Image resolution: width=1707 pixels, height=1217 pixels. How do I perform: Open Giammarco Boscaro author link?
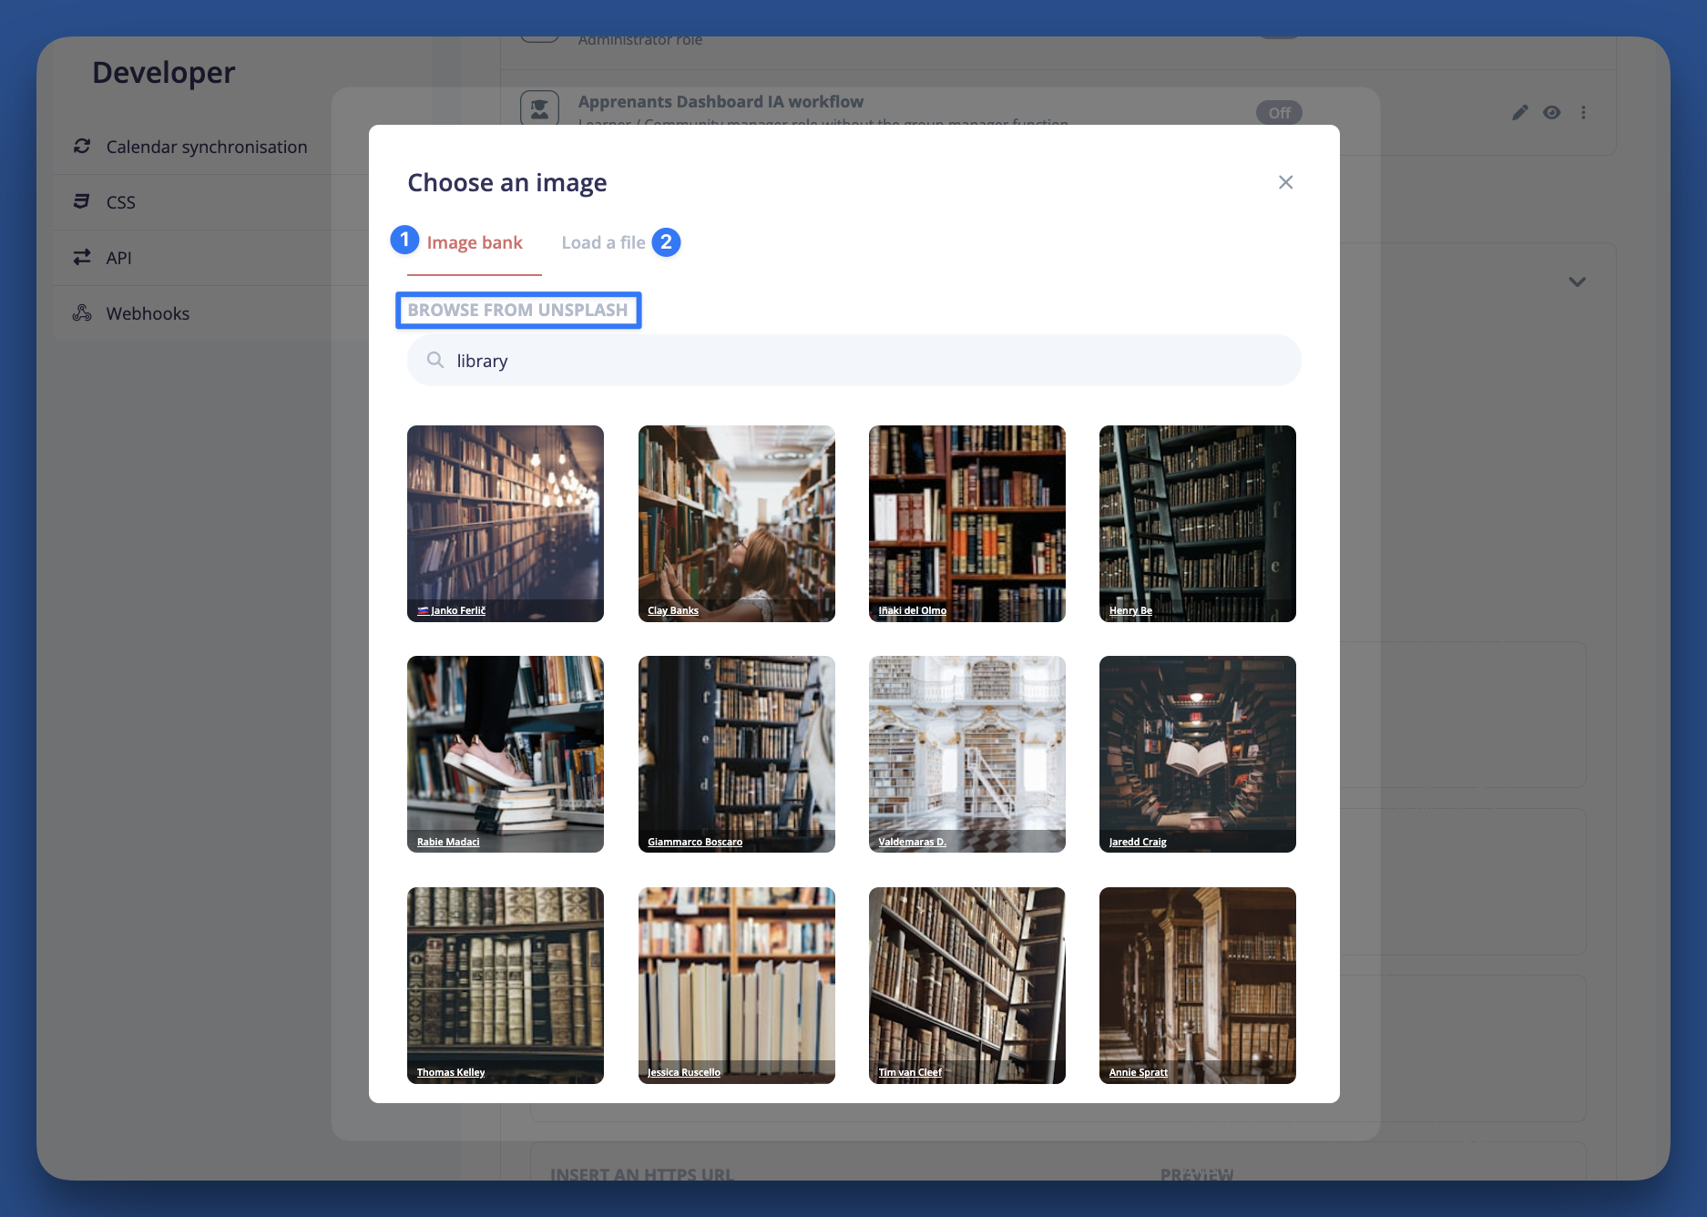click(x=695, y=842)
